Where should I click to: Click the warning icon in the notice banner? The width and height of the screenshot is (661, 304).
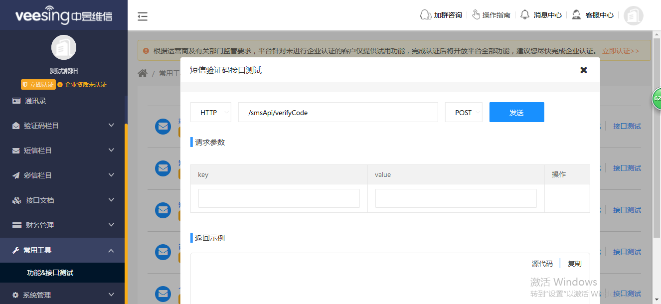pyautogui.click(x=146, y=51)
